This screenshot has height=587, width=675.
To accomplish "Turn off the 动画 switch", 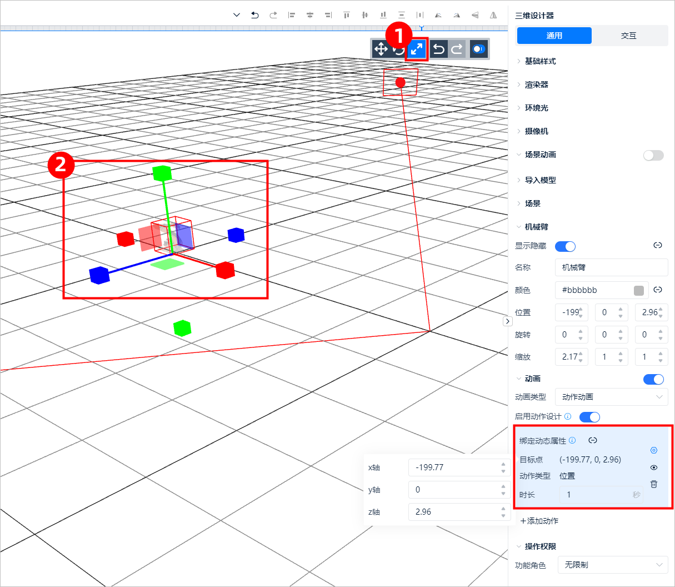I will (x=653, y=379).
